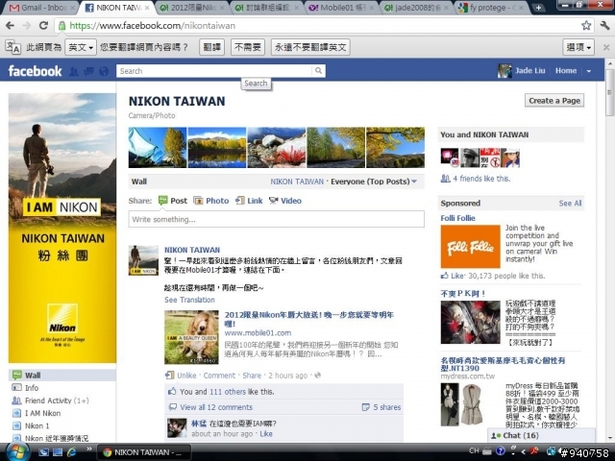Open the Wall section in sidebar
Viewport: 615px width, 461px height.
(62, 376)
